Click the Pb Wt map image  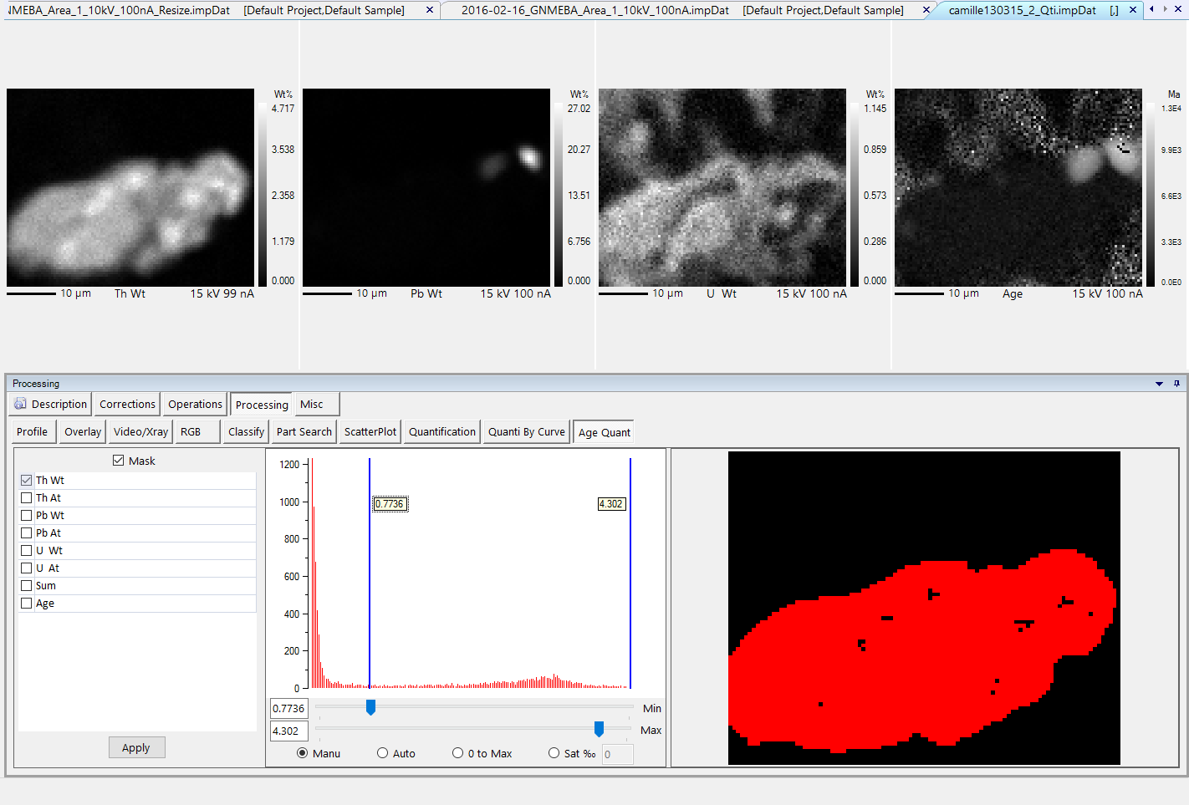tap(426, 187)
